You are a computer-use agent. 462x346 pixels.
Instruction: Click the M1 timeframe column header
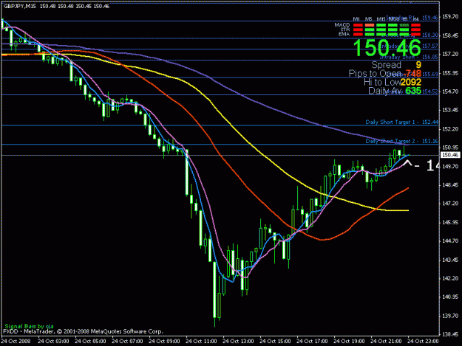click(356, 19)
